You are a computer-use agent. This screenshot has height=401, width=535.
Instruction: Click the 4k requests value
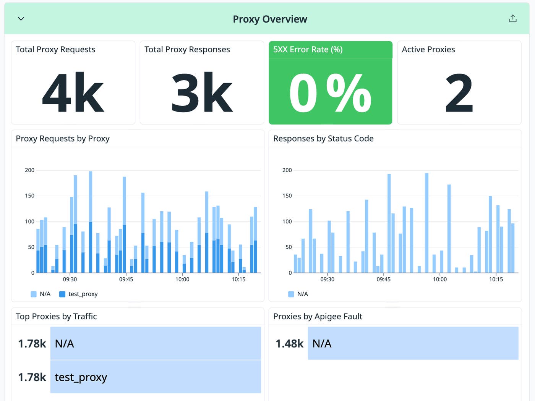click(x=73, y=93)
